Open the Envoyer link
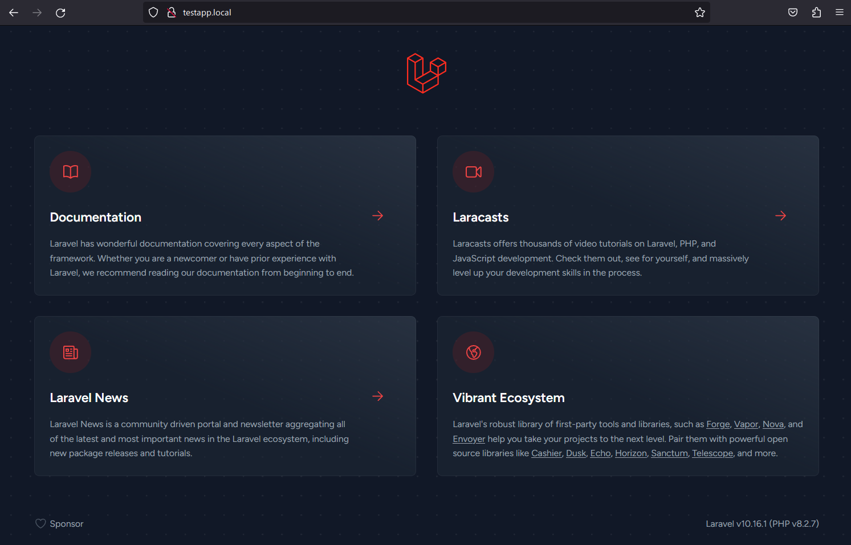This screenshot has height=545, width=851. tap(469, 439)
